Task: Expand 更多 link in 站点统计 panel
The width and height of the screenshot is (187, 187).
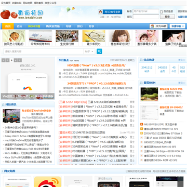Action: (182, 60)
